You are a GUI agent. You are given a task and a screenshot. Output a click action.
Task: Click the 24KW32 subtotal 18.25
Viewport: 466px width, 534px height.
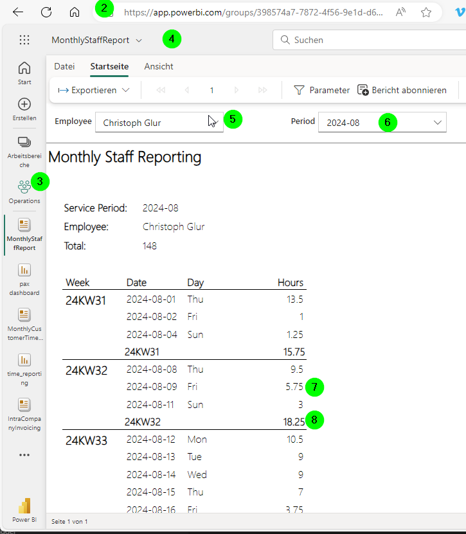pos(294,422)
